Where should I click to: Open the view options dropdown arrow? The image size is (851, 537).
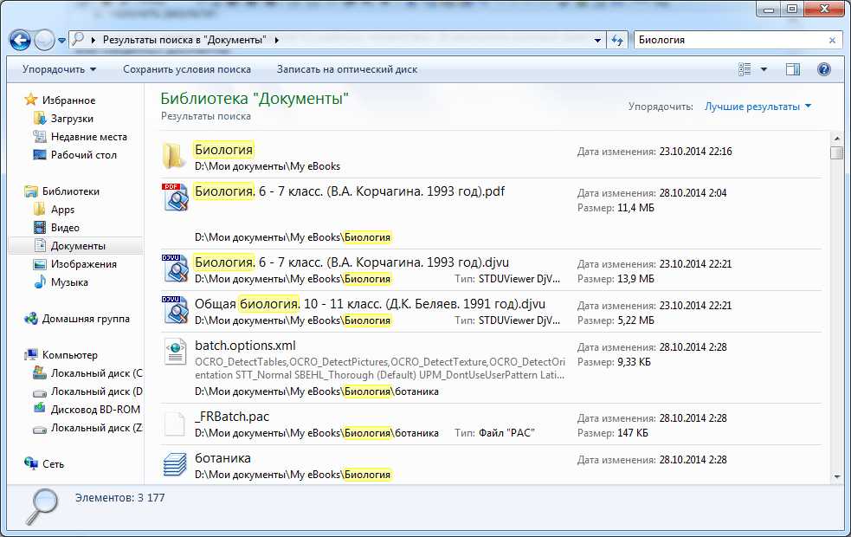tap(764, 69)
